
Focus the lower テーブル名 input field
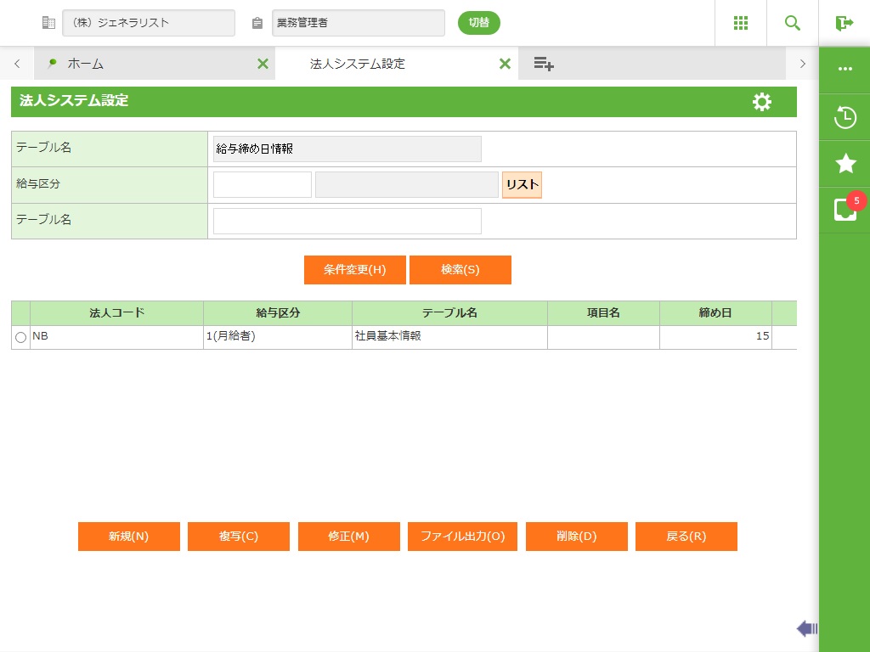point(347,221)
